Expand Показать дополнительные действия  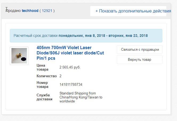133,11
